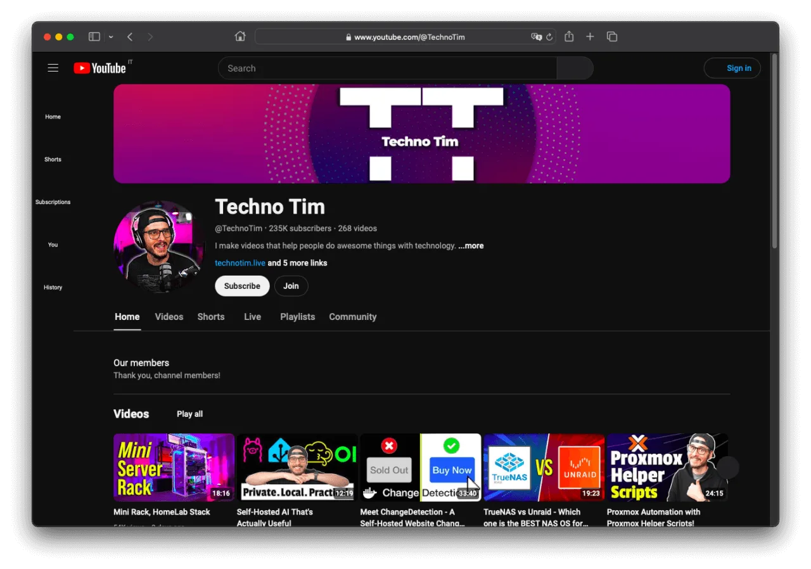Switch to the Live tab

click(x=252, y=317)
